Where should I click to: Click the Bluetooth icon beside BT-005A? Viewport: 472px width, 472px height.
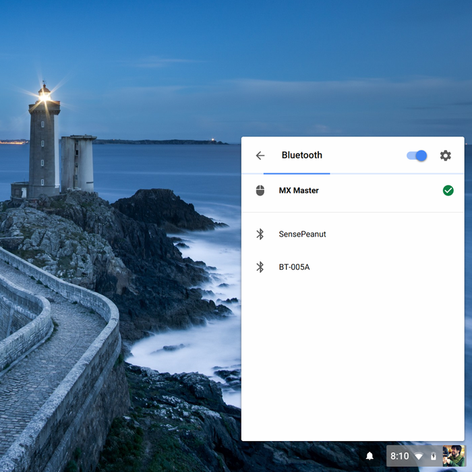click(x=260, y=267)
